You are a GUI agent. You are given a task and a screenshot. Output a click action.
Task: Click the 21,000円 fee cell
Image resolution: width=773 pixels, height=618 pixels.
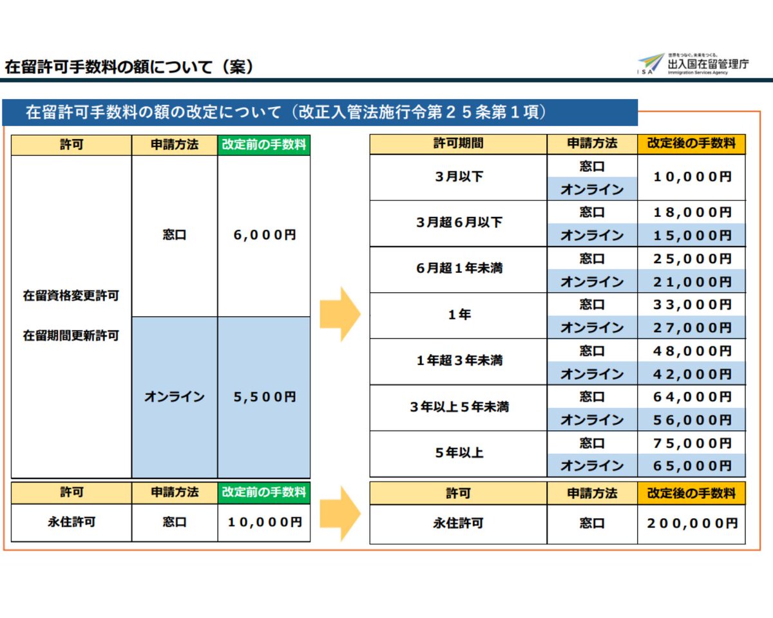click(x=692, y=281)
